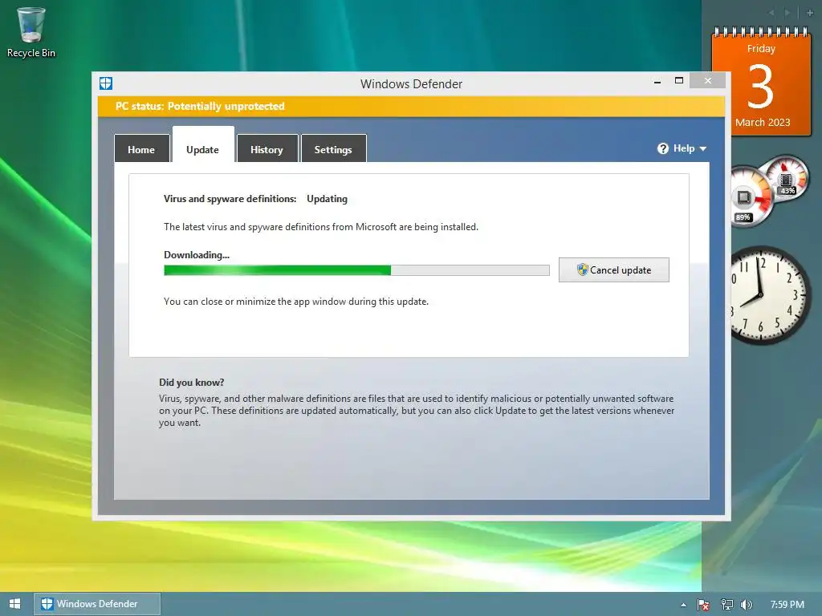Open the Recycle Bin desktop icon

pos(31,32)
